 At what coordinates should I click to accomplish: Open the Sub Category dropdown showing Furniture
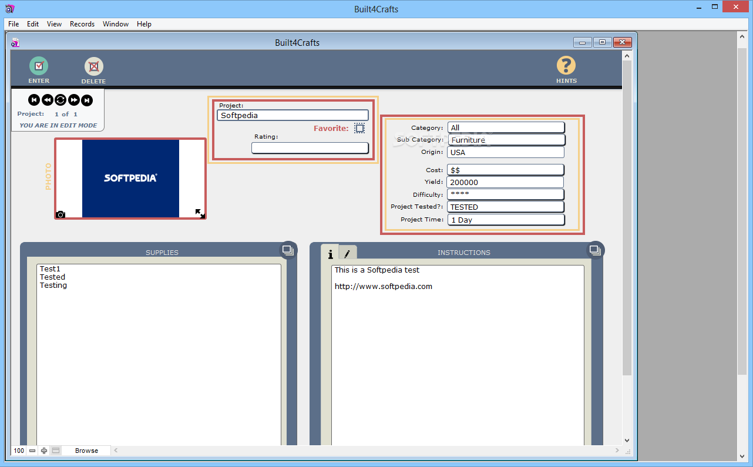click(506, 140)
